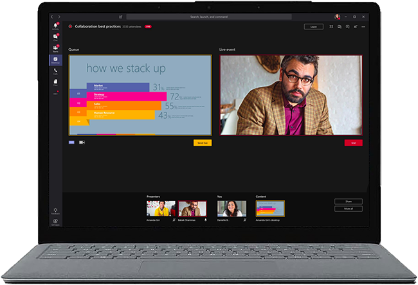This screenshot has width=418, height=285.
Task: Go back with the navigation arrow
Action: point(52,17)
